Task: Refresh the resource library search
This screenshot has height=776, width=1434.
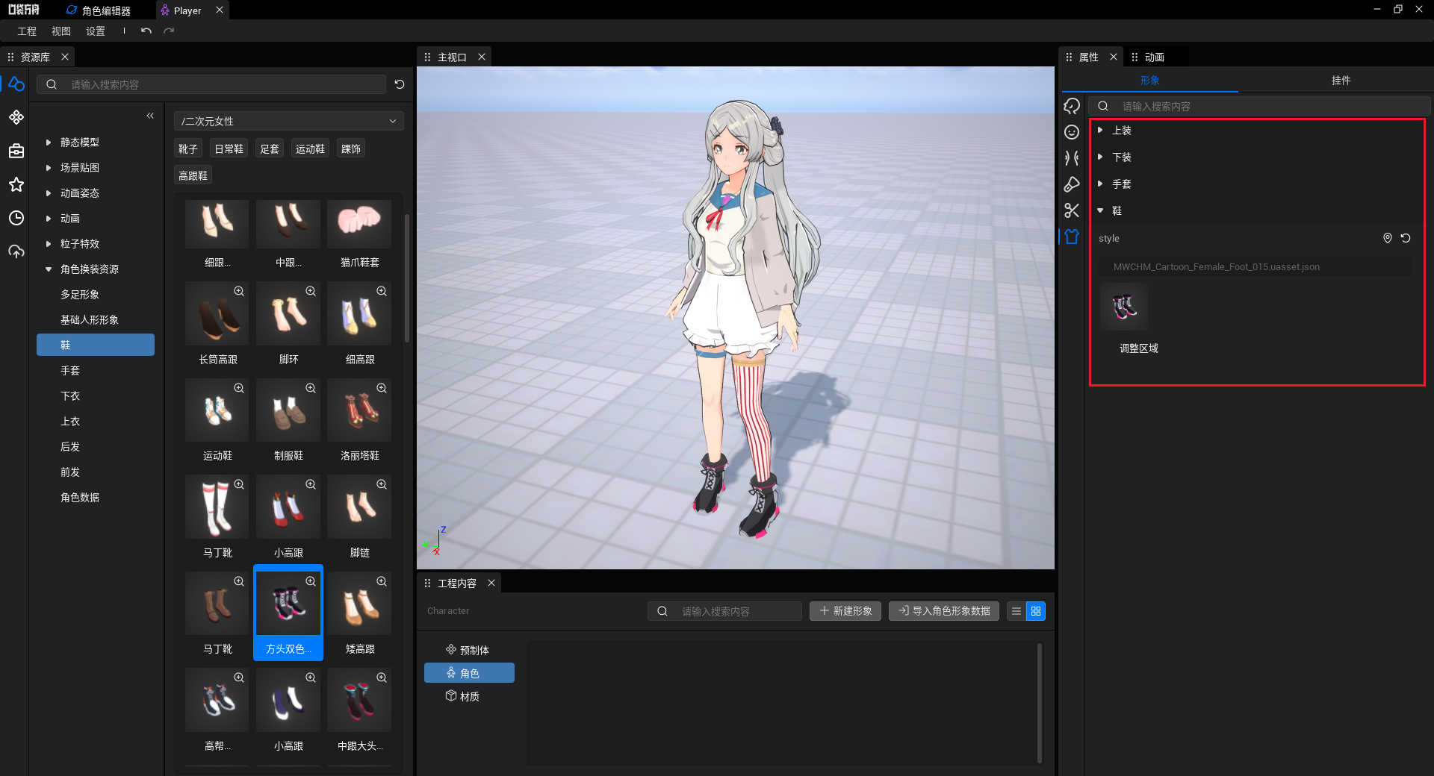Action: pyautogui.click(x=400, y=84)
